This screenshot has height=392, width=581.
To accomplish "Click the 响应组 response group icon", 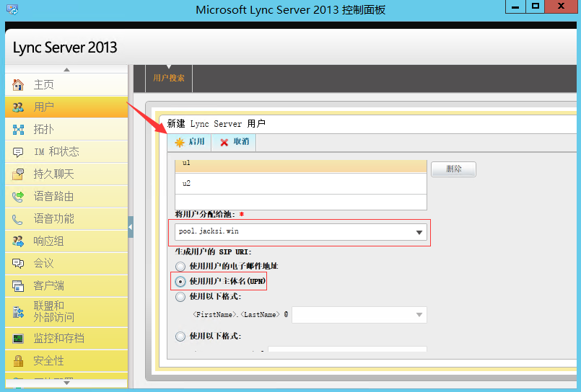I will pos(18,241).
